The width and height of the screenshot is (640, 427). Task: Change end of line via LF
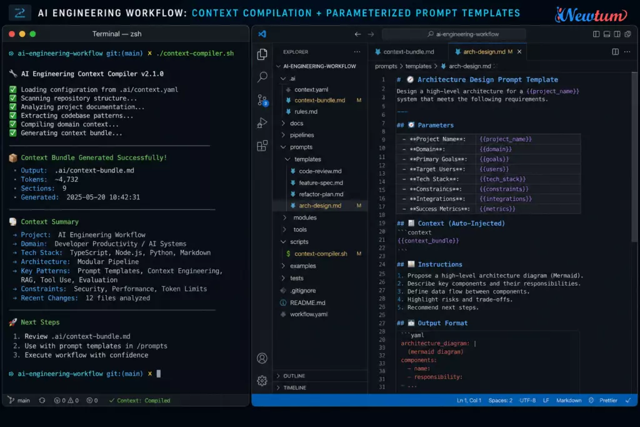(x=546, y=401)
